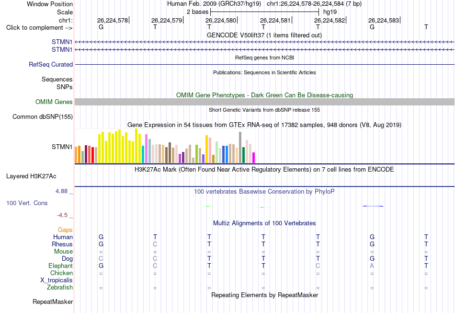
Task: Click the Scale label
Action: click(x=65, y=12)
